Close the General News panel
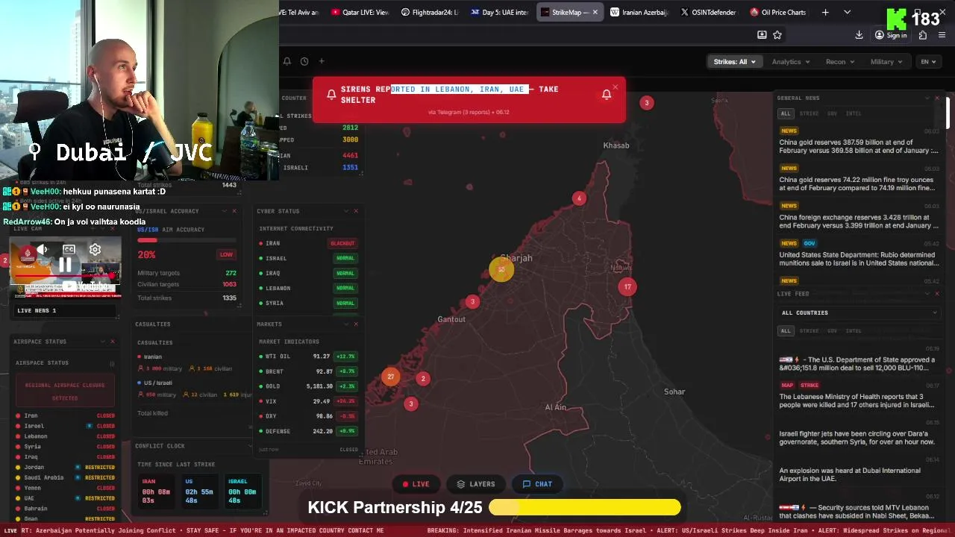The image size is (955, 537). (937, 98)
